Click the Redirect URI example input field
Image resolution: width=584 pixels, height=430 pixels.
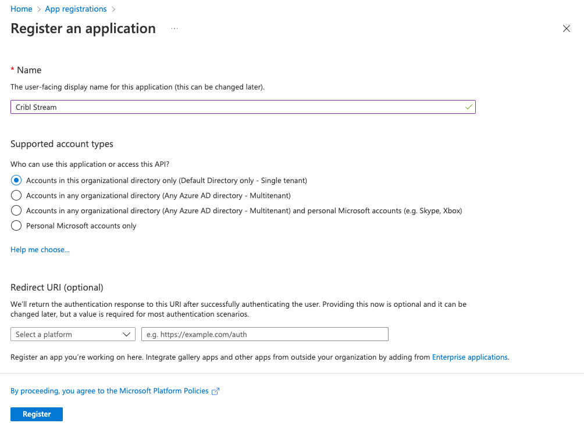pyautogui.click(x=265, y=334)
